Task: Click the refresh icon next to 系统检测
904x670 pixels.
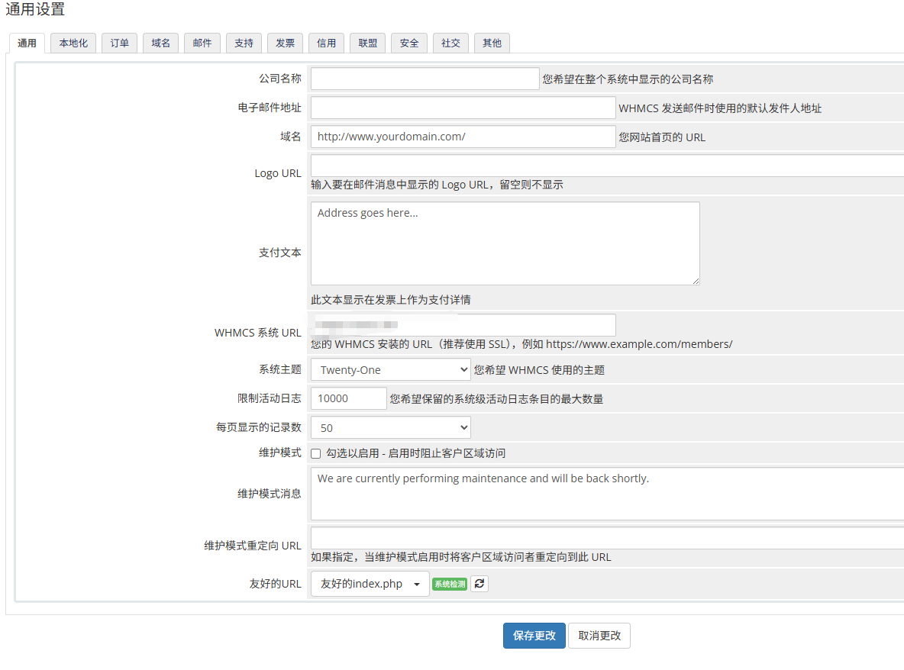Action: tap(479, 584)
